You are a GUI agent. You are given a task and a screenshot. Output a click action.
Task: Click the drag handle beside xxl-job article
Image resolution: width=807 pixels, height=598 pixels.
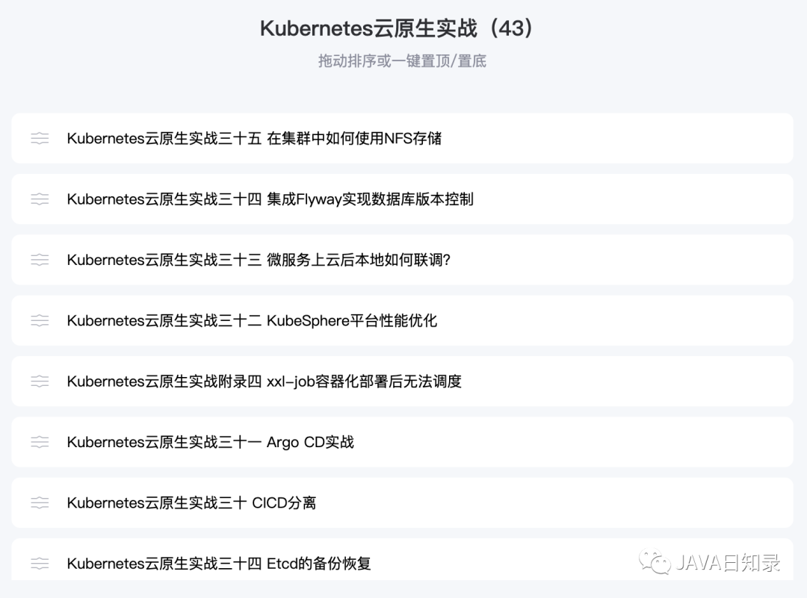point(40,381)
